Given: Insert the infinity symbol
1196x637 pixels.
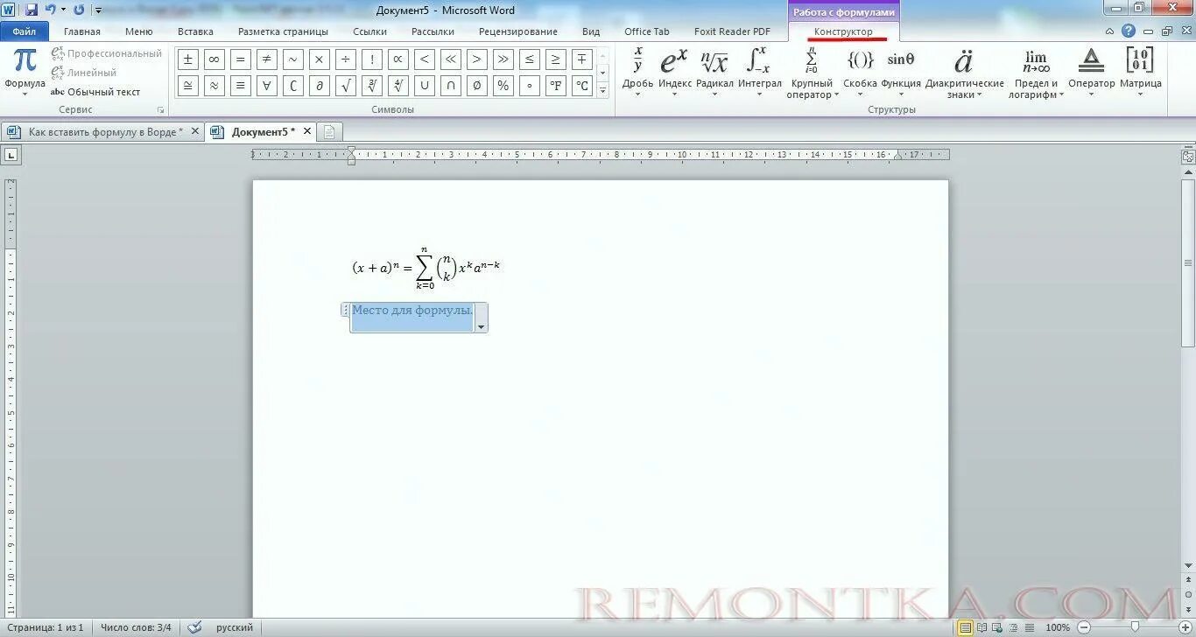Looking at the screenshot, I should 214,59.
